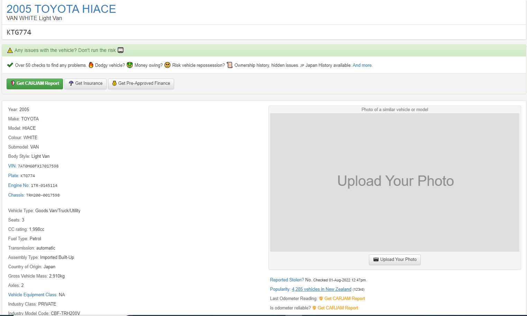Choose Get Pre-Approved Finance
Image resolution: width=527 pixels, height=316 pixels.
point(141,83)
